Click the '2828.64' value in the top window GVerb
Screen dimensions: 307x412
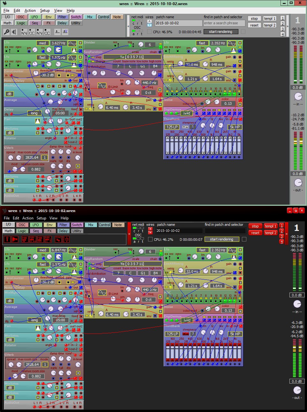pos(32,157)
